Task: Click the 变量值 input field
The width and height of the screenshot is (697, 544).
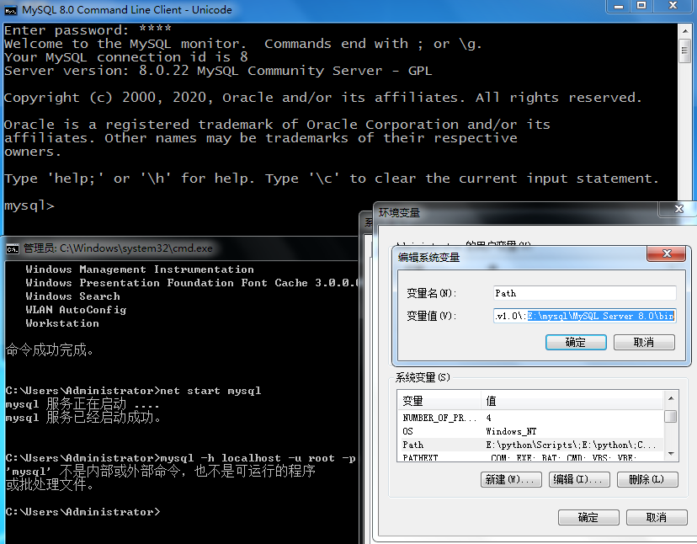Action: tap(585, 316)
